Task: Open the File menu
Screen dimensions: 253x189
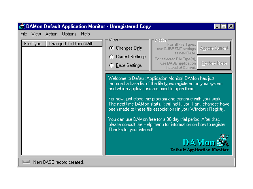Action: coord(24,34)
